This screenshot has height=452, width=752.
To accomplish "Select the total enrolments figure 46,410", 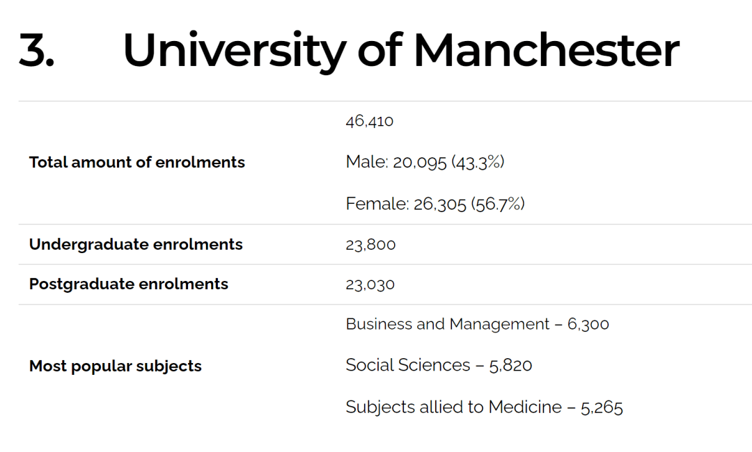I will (369, 121).
